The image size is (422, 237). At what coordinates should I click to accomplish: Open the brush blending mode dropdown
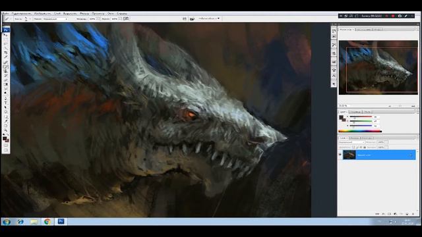point(55,19)
